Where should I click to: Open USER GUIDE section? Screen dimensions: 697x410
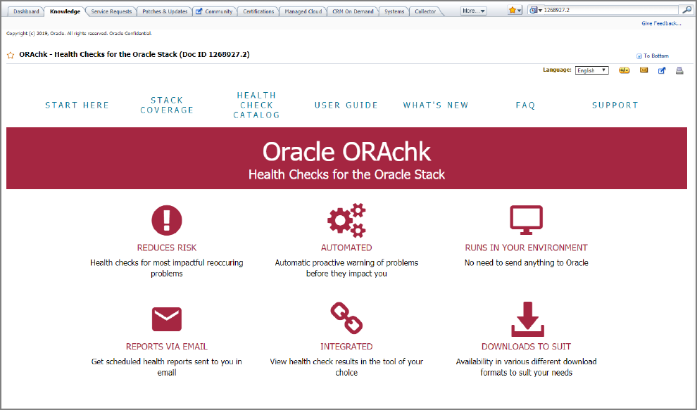(x=346, y=105)
